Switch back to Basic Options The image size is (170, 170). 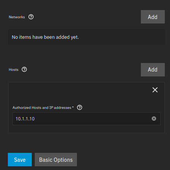pos(56,160)
